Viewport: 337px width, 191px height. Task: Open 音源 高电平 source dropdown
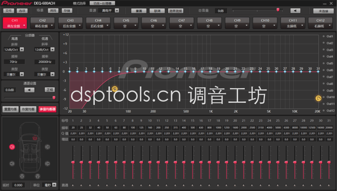(117, 10)
